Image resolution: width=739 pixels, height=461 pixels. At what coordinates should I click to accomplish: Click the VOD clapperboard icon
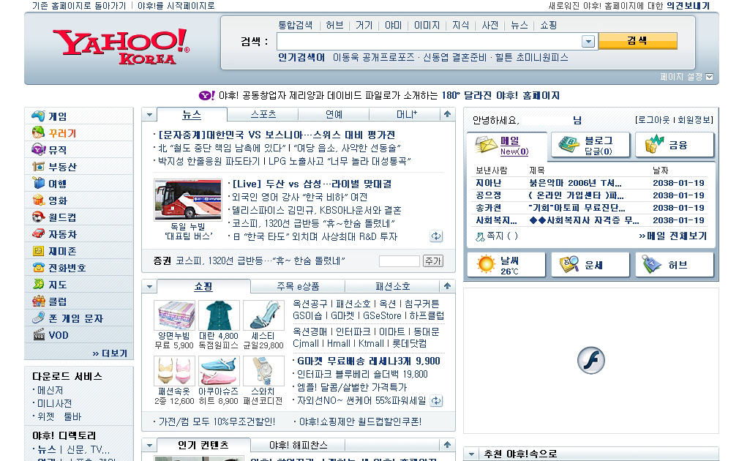[38, 335]
